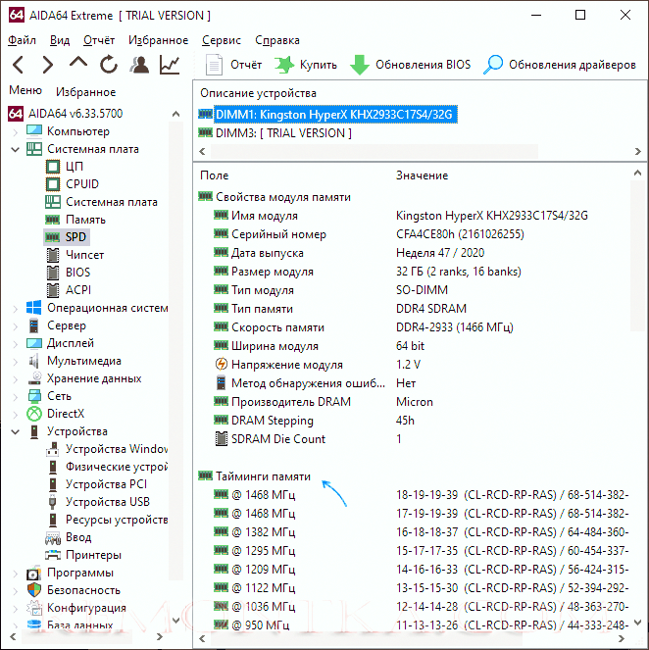Open the user profile toolbar icon
The height and width of the screenshot is (650, 649).
click(139, 65)
